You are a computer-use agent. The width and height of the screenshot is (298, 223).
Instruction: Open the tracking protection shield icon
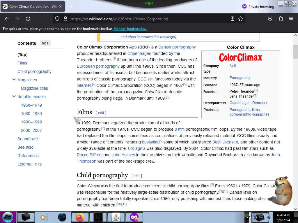point(57,19)
